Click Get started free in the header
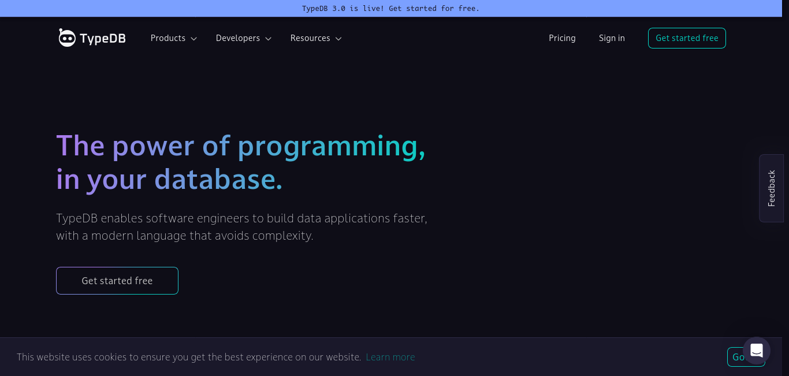The height and width of the screenshot is (376, 789). 687,38
